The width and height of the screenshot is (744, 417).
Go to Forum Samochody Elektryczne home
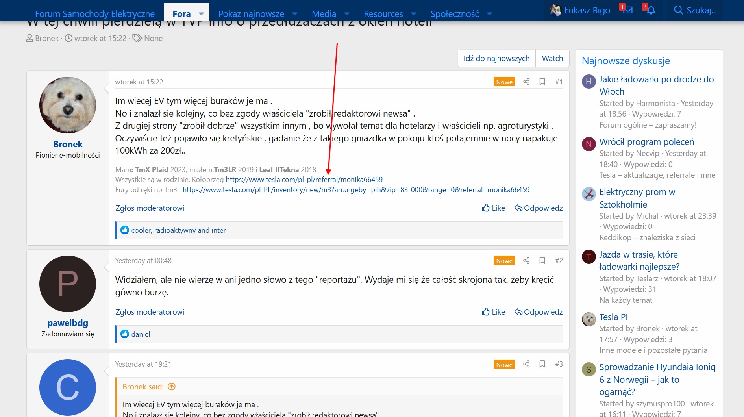(95, 13)
